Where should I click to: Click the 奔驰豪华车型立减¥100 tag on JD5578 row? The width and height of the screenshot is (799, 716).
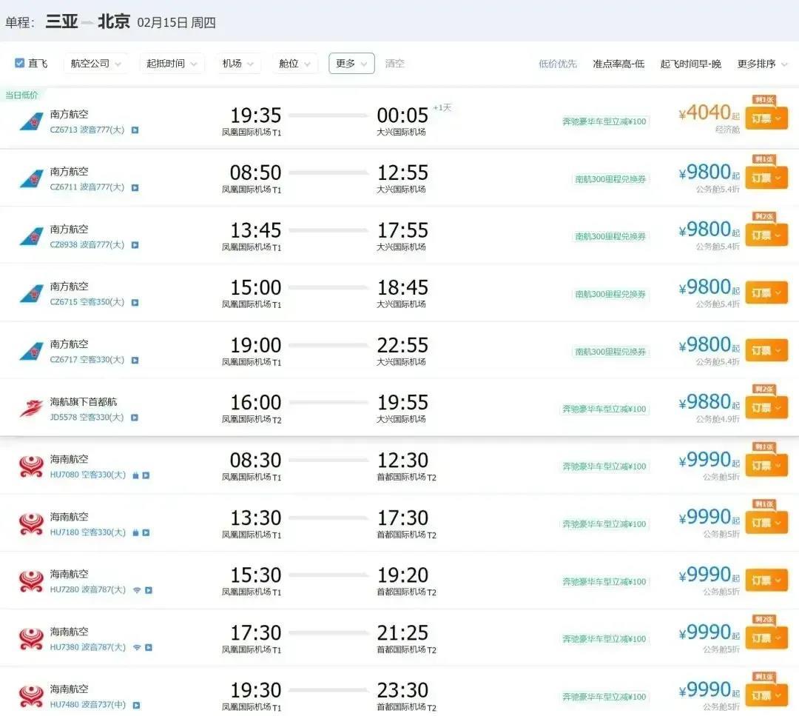[x=604, y=409]
